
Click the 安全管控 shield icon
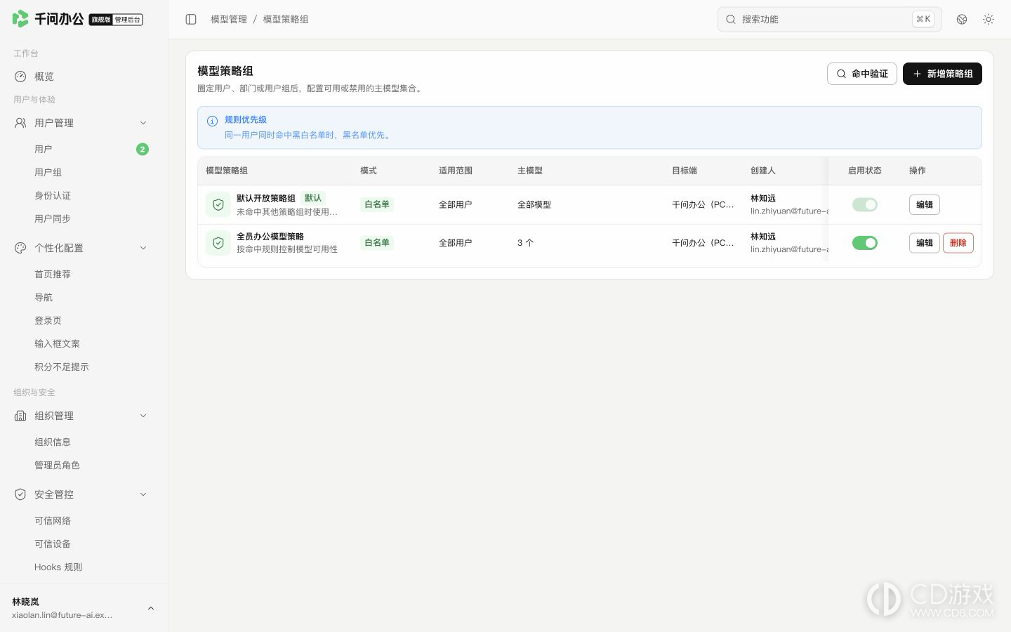tap(20, 494)
